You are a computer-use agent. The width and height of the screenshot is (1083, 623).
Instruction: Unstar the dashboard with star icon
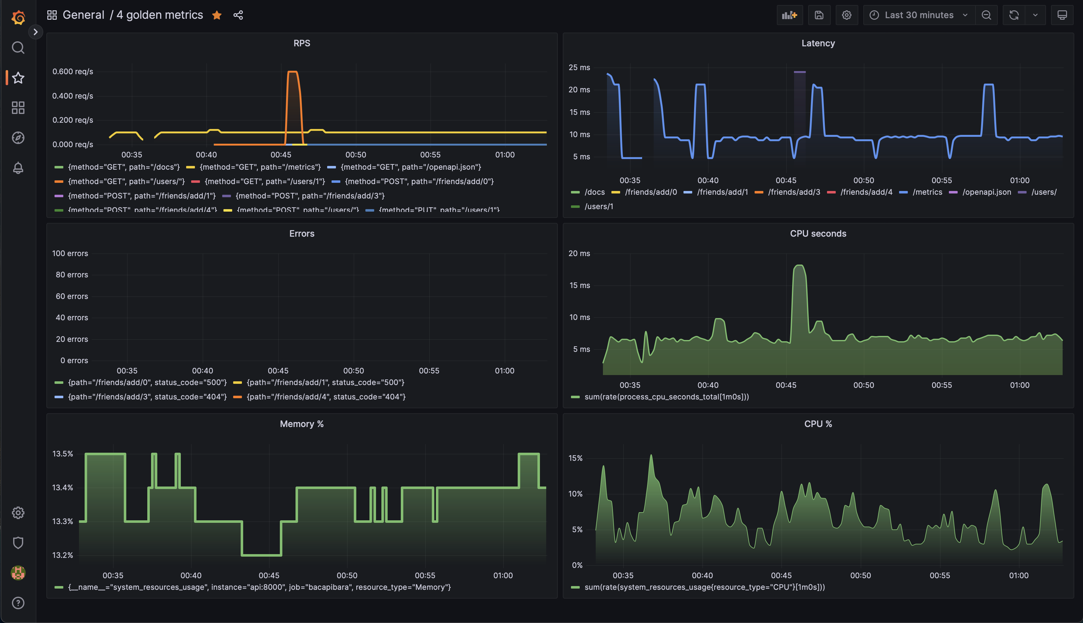(x=217, y=15)
